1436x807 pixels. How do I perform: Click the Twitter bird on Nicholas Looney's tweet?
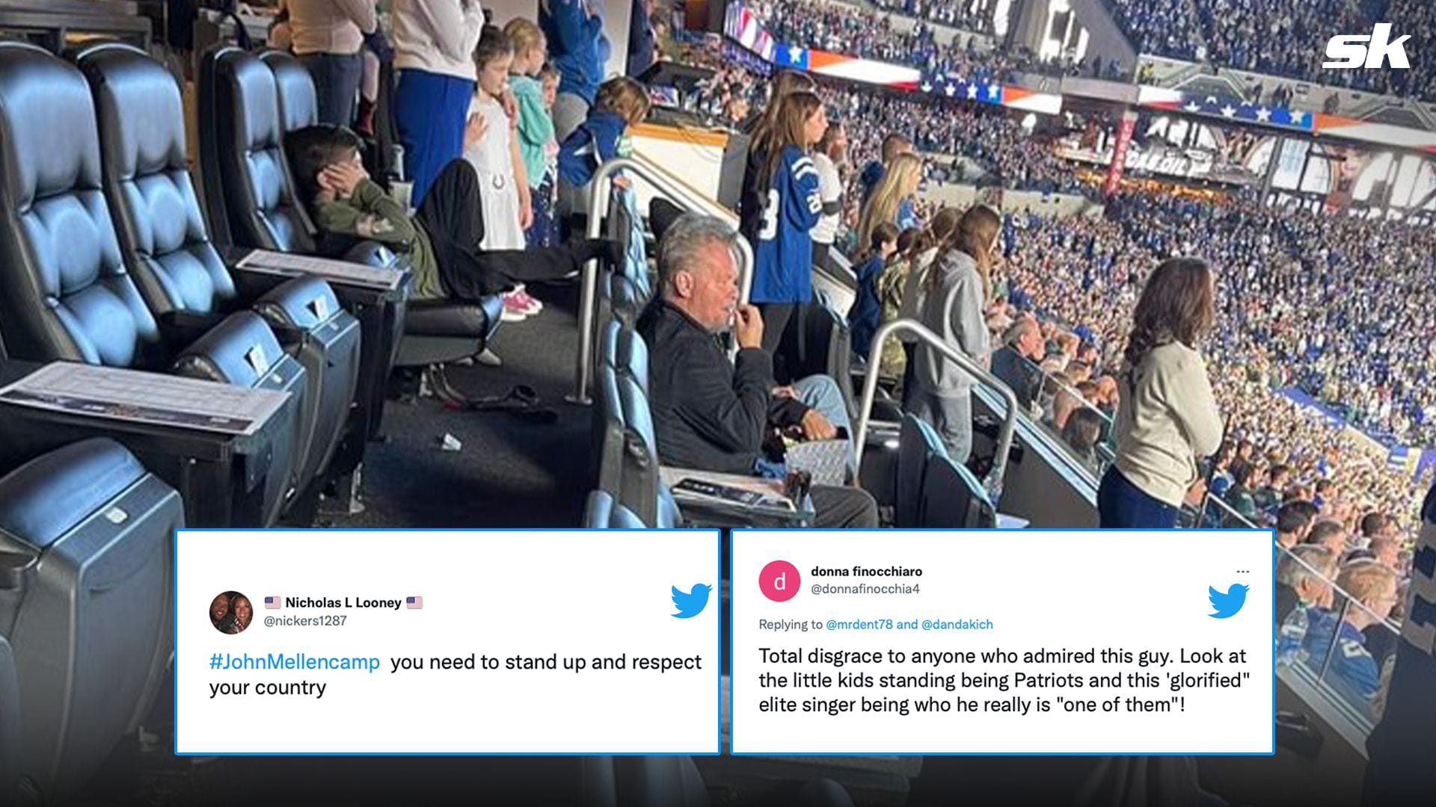tap(690, 601)
